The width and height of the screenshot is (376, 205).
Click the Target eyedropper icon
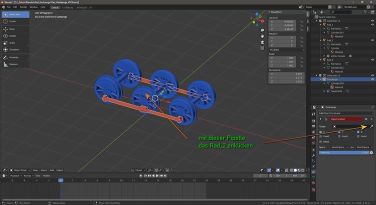coord(371,126)
